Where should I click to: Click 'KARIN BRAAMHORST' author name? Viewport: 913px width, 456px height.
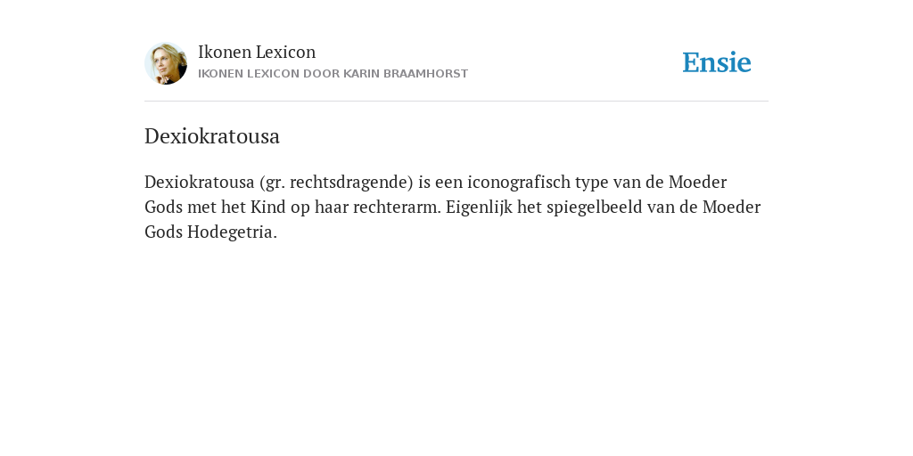(x=406, y=74)
